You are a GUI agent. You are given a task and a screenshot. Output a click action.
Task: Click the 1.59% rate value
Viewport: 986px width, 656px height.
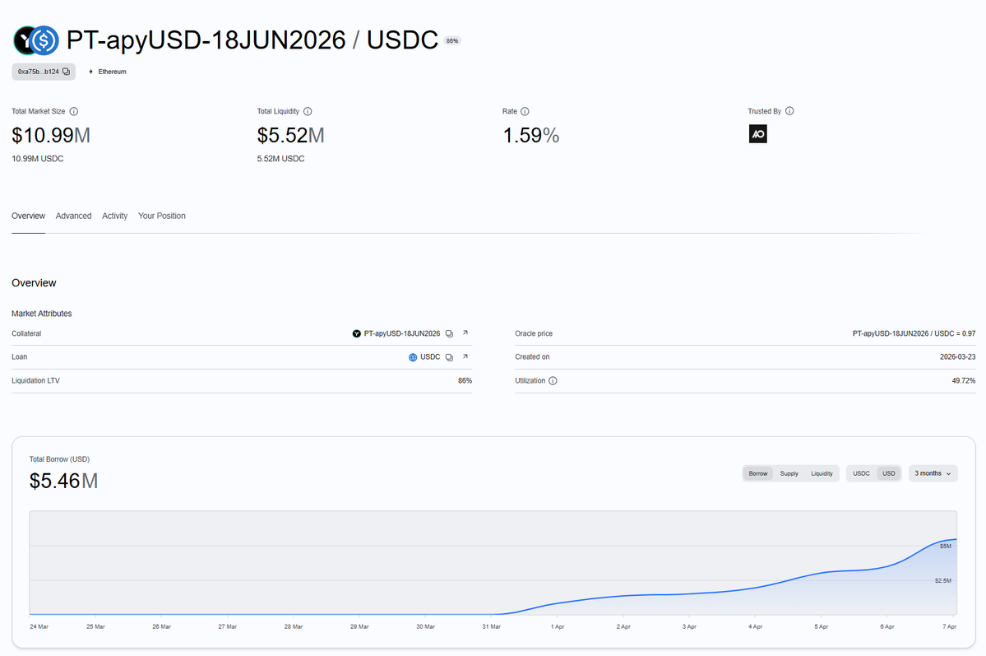coord(530,135)
